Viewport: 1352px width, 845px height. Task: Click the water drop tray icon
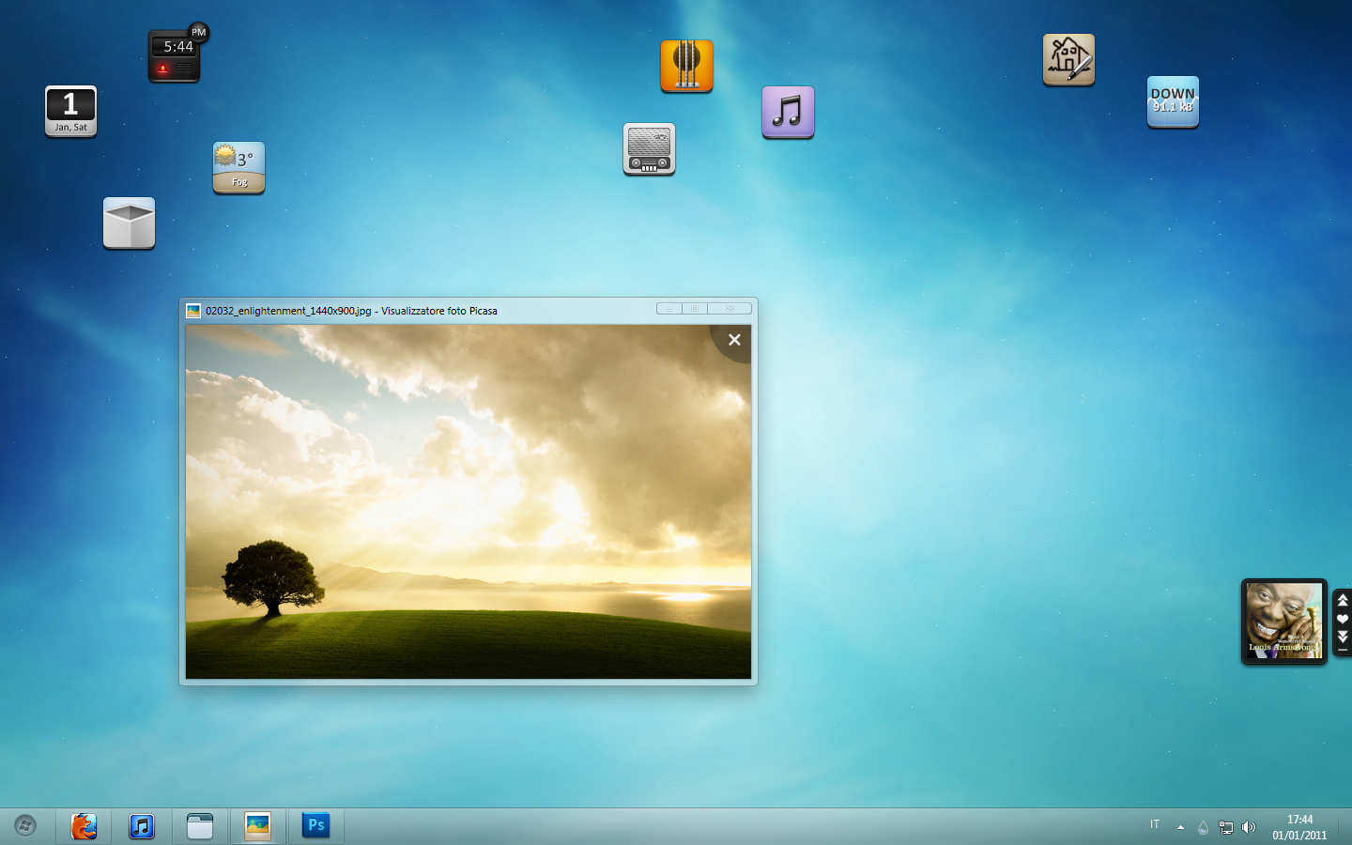tap(1203, 827)
